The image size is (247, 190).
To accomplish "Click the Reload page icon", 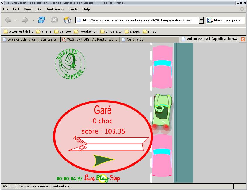I will (x=42, y=20).
